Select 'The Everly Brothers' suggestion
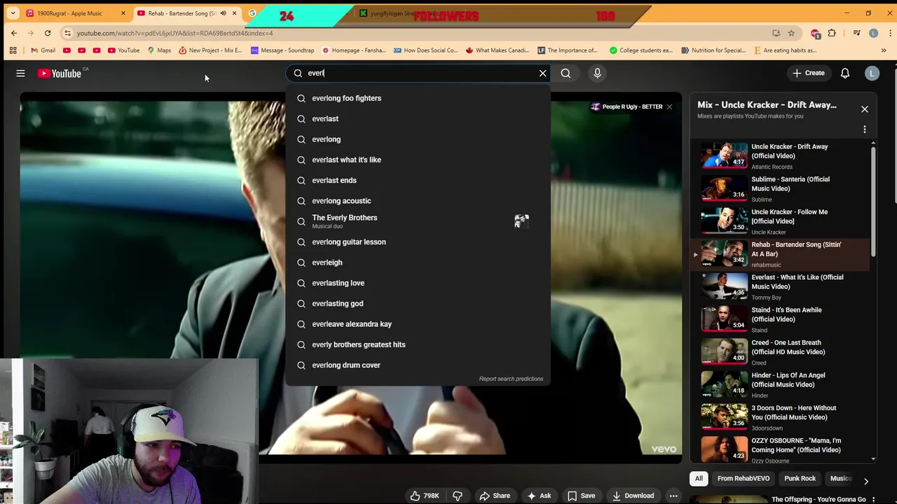The height and width of the screenshot is (504, 897). click(418, 221)
